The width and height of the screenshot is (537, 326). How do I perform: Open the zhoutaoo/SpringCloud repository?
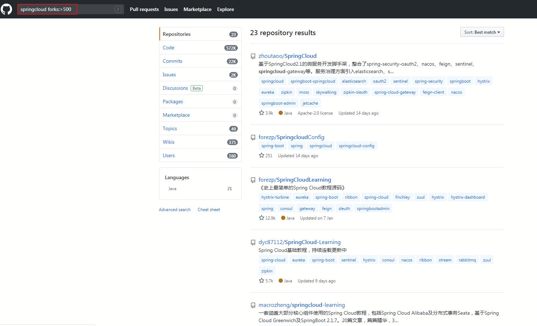(x=287, y=56)
